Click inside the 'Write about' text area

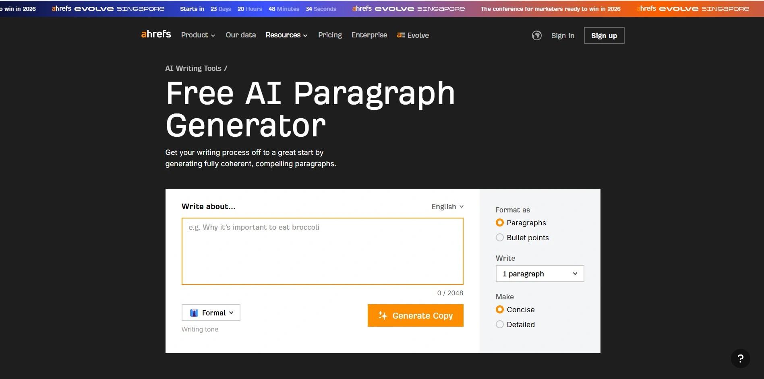(322, 251)
